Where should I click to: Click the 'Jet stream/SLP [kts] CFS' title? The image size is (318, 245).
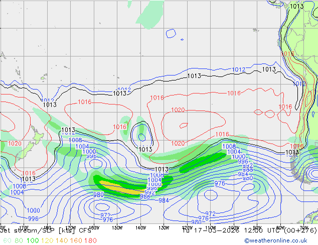pos(46,230)
